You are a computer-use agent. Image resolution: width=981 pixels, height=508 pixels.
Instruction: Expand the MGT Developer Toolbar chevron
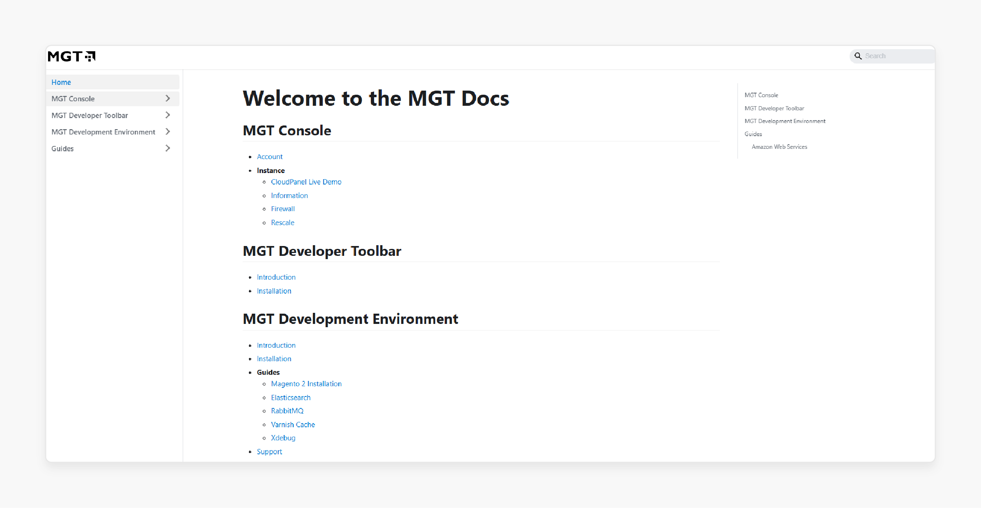pos(168,115)
